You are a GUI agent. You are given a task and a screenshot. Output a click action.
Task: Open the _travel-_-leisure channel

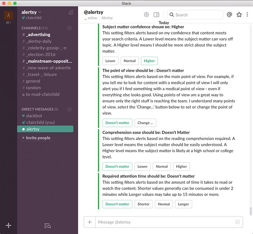pos(45,74)
